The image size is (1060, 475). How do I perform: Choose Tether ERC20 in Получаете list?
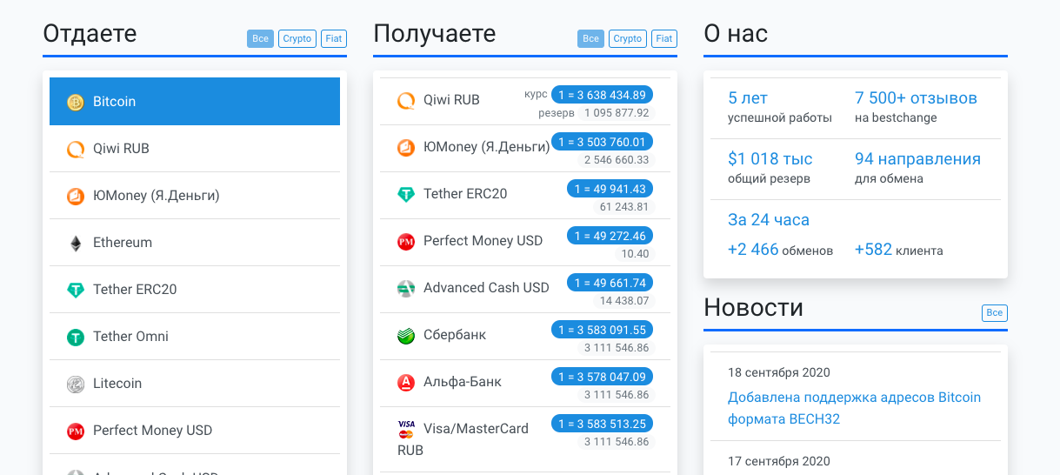point(525,196)
